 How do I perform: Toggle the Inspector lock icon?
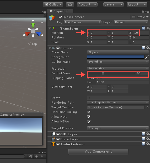143,12
